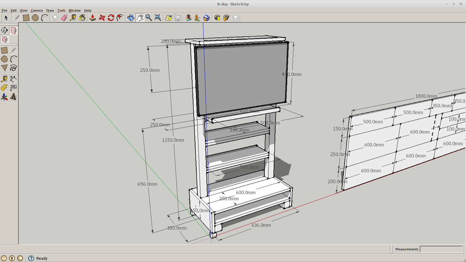
Task: Select the Axes tool
Action: click(4, 96)
